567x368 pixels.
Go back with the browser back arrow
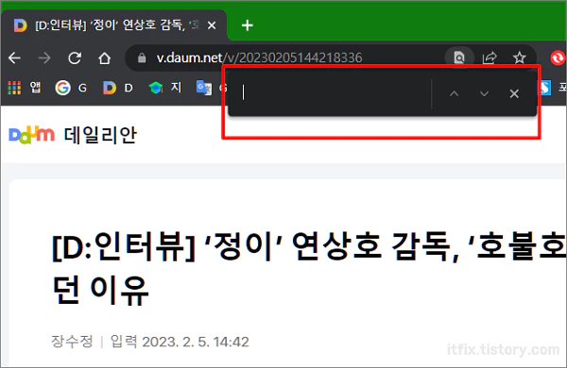tap(15, 58)
